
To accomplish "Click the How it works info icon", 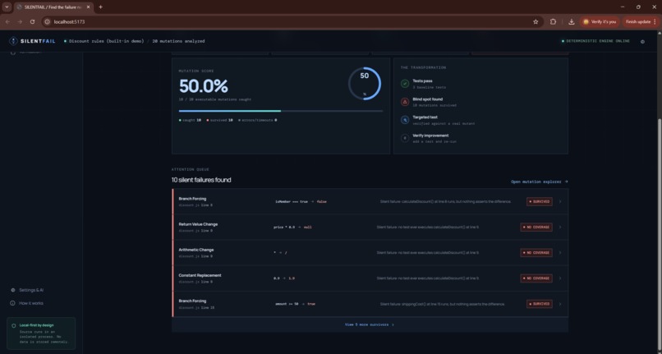I will pos(12,303).
